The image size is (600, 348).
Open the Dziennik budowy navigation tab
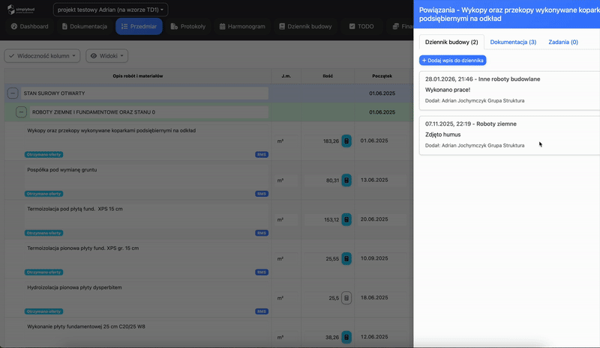pyautogui.click(x=305, y=26)
